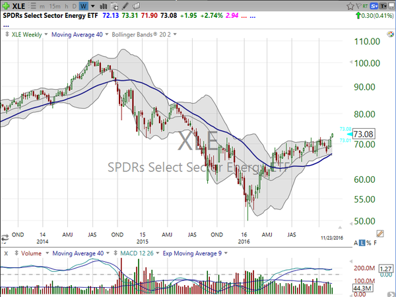Open the MACD 12 26 dropdown
Screen dimensions: 396x297
pyautogui.click(x=157, y=253)
